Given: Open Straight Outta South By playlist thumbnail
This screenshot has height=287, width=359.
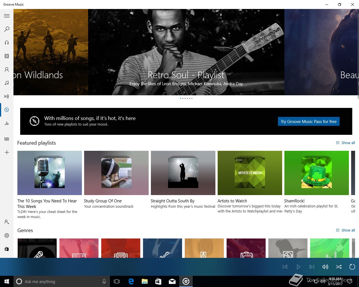Looking at the screenshot, I should point(183,173).
